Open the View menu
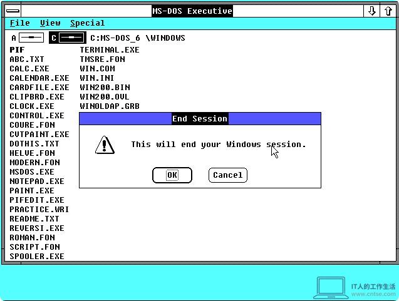 point(50,23)
